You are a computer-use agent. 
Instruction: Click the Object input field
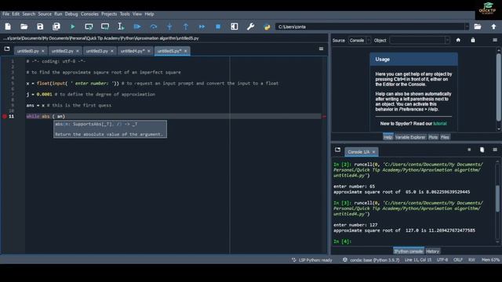click(417, 40)
